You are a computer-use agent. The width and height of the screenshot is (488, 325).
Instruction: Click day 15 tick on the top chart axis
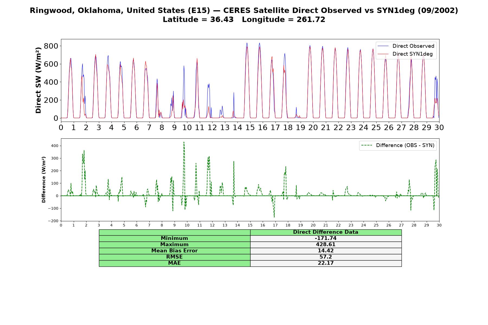tap(250, 127)
